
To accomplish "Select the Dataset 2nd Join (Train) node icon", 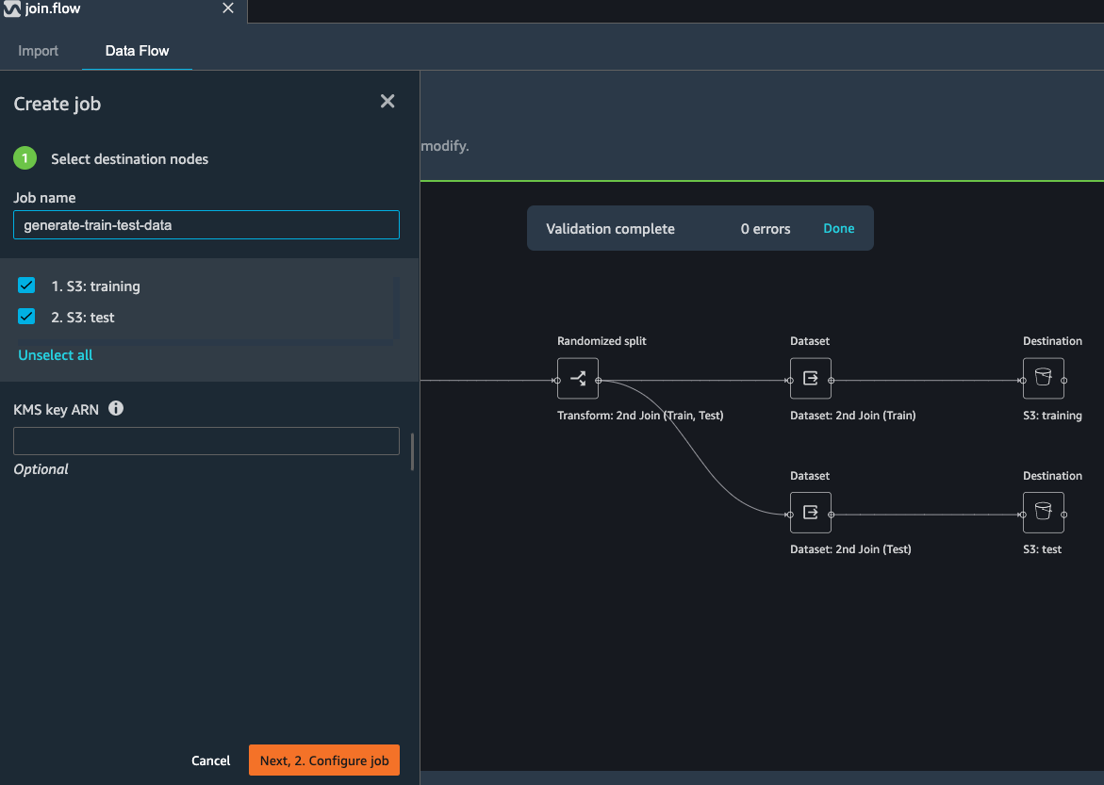I will (811, 378).
